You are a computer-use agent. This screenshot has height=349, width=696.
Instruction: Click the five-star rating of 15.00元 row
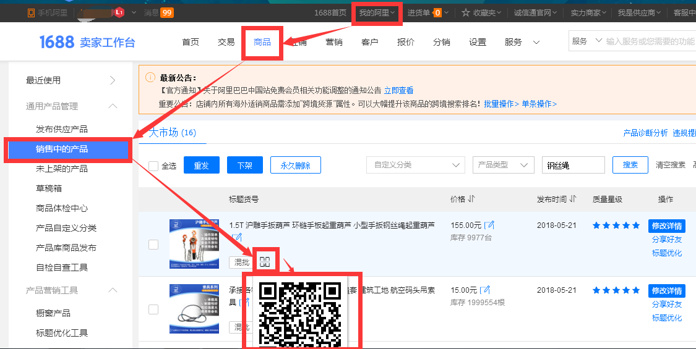point(616,290)
